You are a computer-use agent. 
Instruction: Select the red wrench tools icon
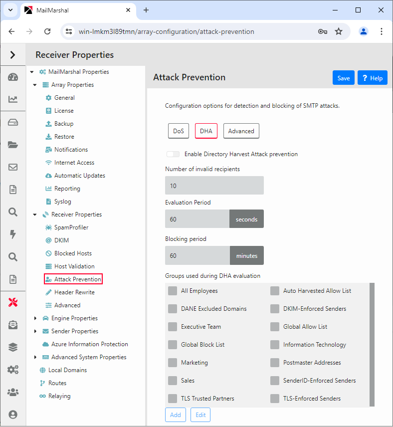pyautogui.click(x=13, y=302)
